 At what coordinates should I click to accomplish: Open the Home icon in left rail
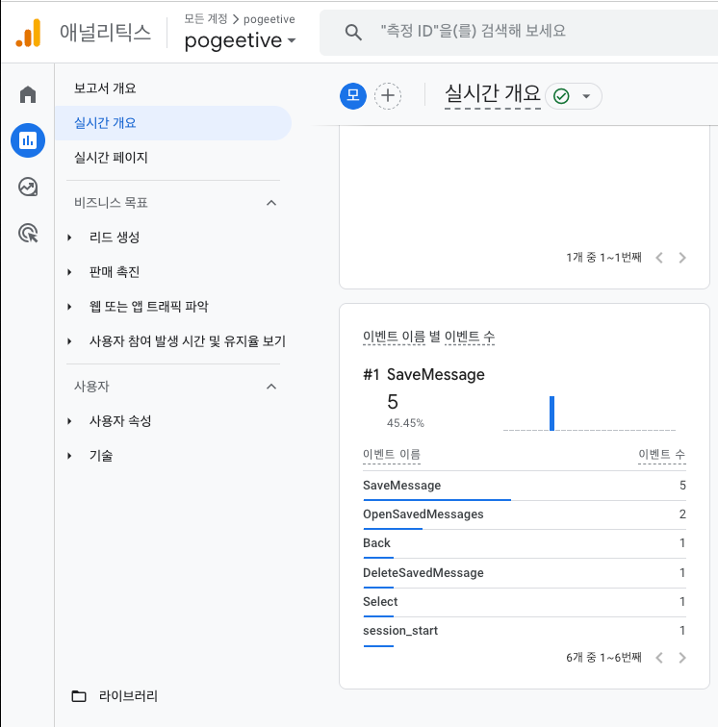tap(28, 94)
